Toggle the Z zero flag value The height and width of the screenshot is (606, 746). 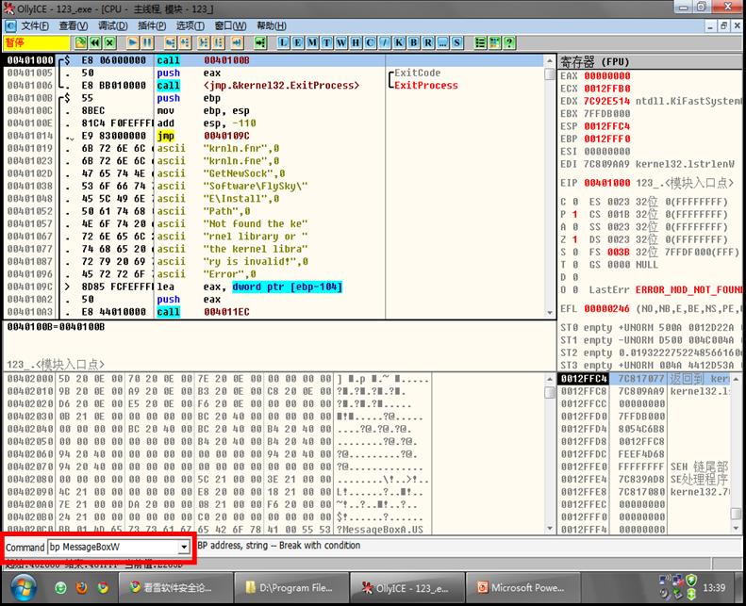[574, 239]
